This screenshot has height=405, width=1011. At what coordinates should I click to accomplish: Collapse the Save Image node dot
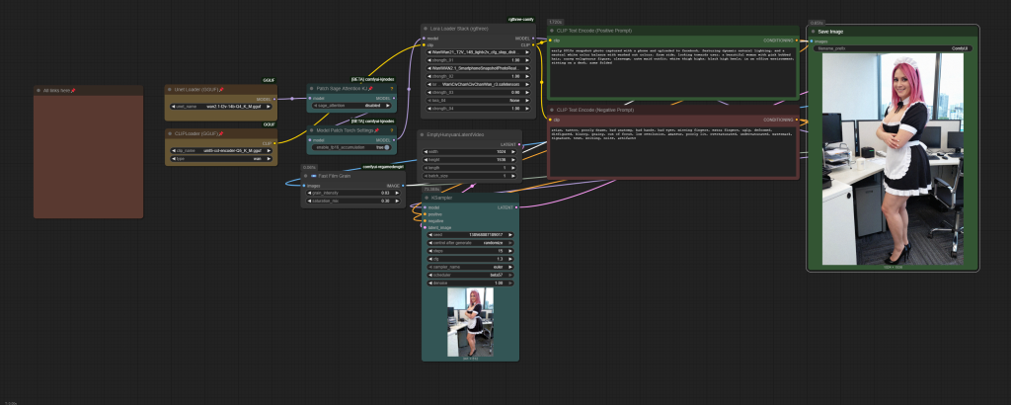(x=813, y=32)
